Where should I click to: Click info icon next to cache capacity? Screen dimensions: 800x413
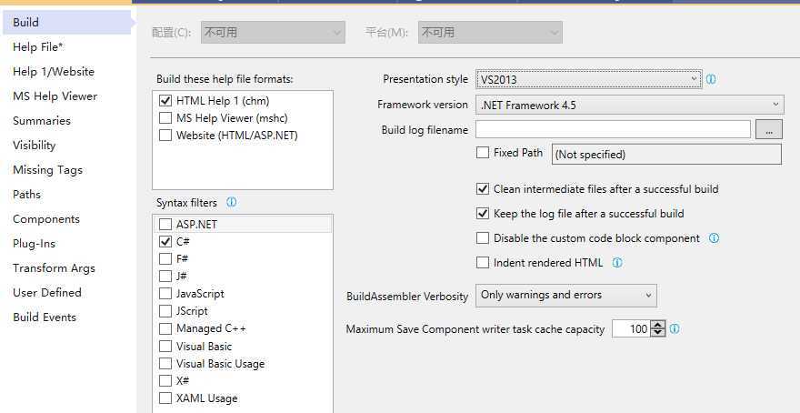click(675, 329)
